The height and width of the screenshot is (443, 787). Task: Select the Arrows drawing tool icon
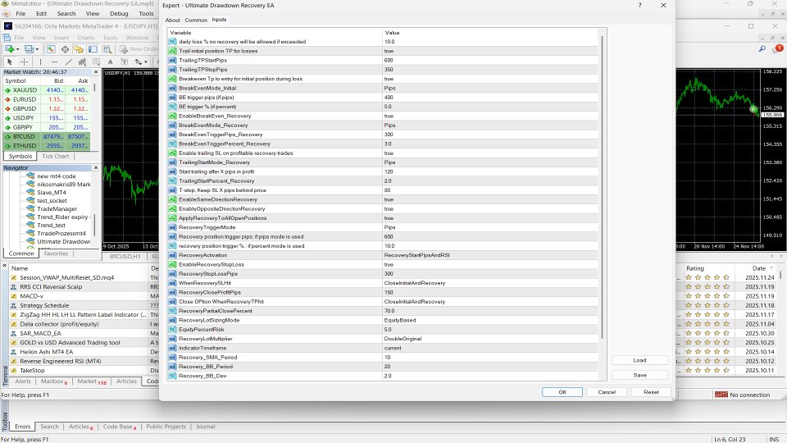(138, 62)
